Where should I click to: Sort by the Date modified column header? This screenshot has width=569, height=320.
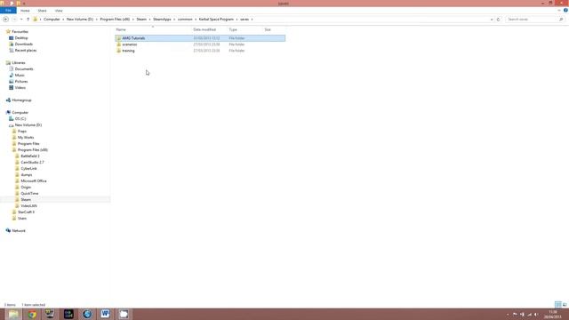coord(204,29)
